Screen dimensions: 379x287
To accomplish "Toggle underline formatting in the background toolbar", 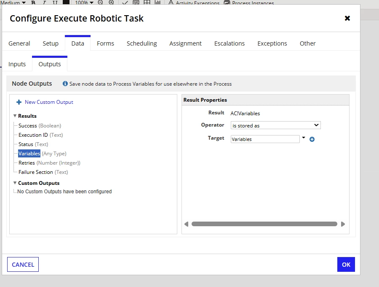I will 55,3.
